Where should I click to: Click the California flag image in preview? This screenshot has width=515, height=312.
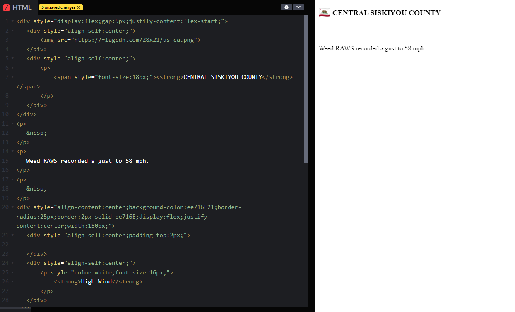click(x=325, y=12)
